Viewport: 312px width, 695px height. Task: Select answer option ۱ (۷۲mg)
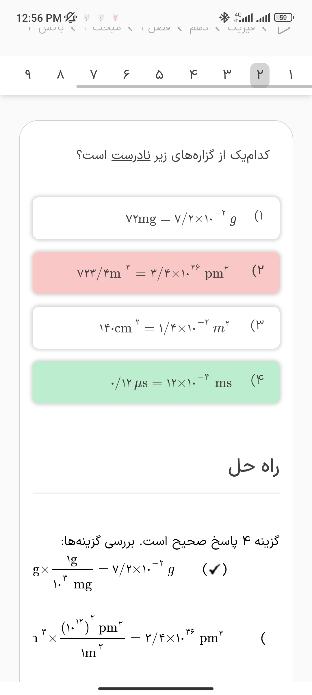[x=156, y=218]
